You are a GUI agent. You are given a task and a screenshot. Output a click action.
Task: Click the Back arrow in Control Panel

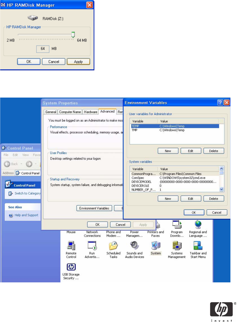(x=7, y=164)
